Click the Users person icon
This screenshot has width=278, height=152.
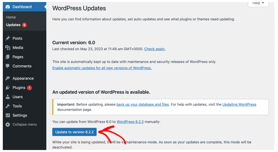8,97
